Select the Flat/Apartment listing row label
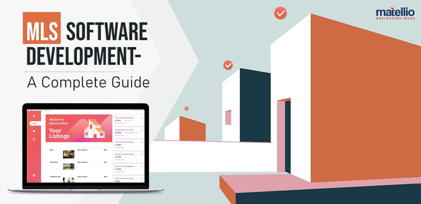Viewport: 421px width, 204px height. tap(55, 177)
